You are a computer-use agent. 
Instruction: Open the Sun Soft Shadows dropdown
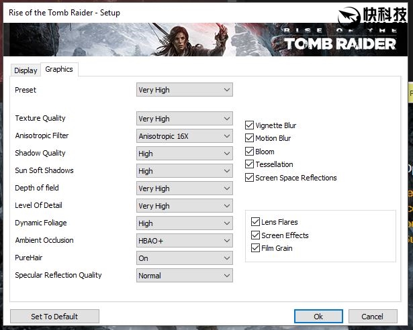(185, 171)
